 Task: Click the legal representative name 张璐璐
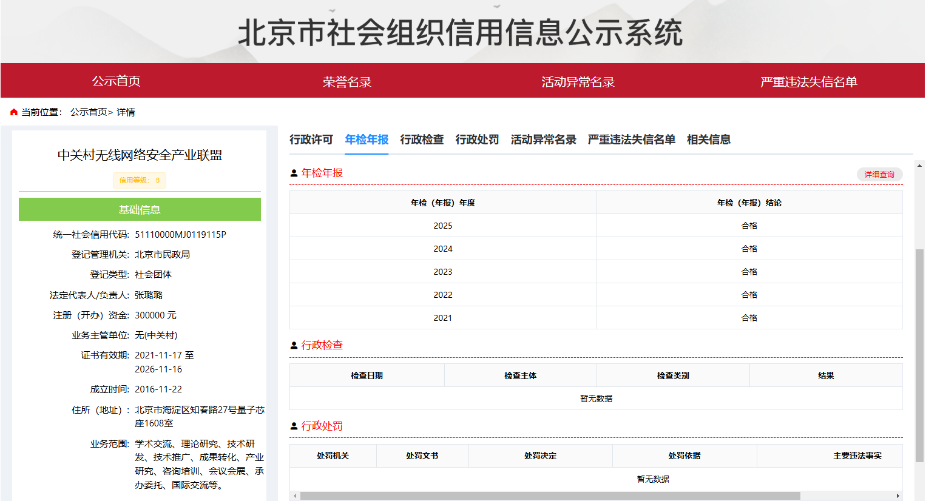tap(149, 295)
